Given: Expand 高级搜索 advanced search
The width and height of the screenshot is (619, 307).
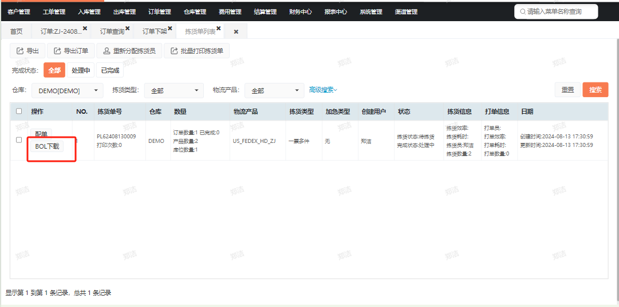Looking at the screenshot, I should pyautogui.click(x=323, y=90).
